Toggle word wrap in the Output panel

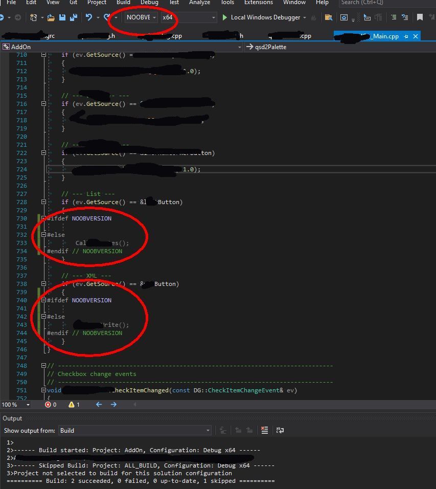280,430
